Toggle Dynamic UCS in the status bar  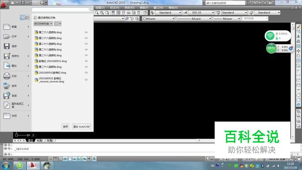coord(79,159)
